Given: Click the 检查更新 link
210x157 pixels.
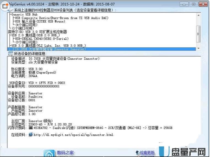Looking at the screenshot, I should click(147, 153).
